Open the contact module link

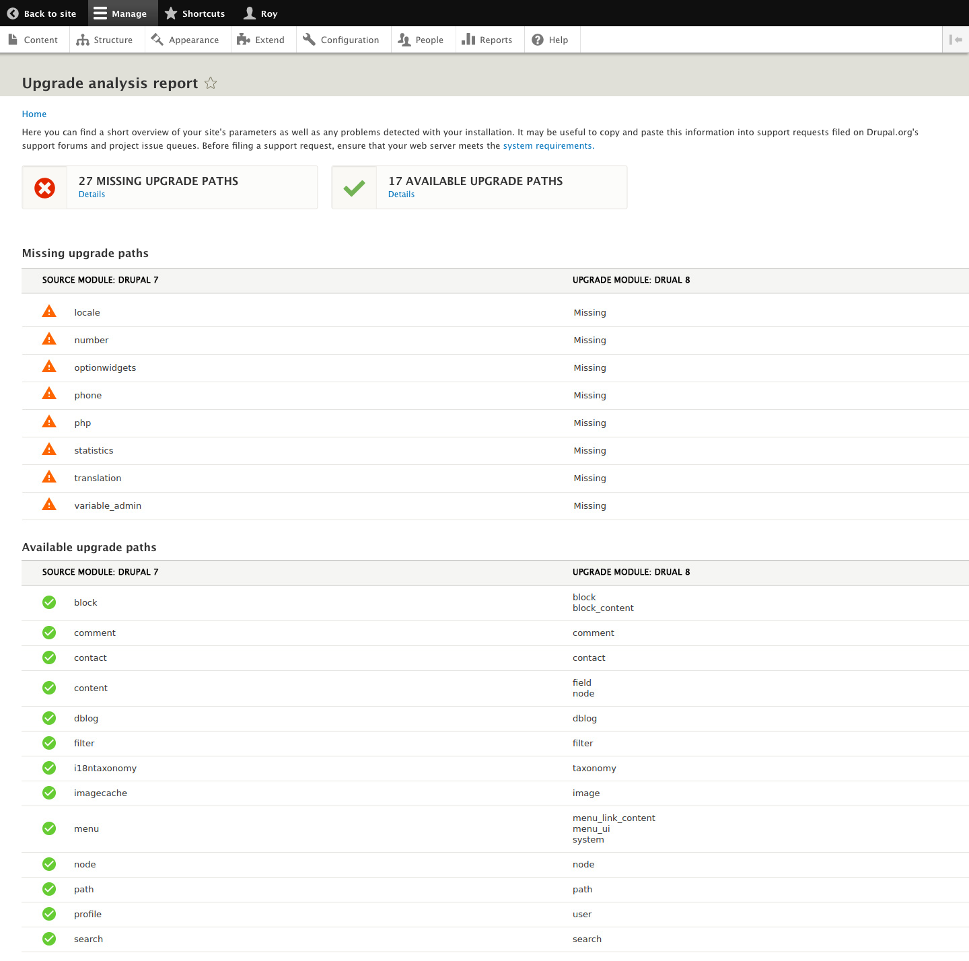point(90,657)
